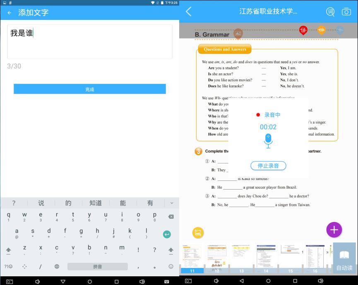Expand the candidate word suggestions list
The image size is (358, 285).
[x=172, y=203]
